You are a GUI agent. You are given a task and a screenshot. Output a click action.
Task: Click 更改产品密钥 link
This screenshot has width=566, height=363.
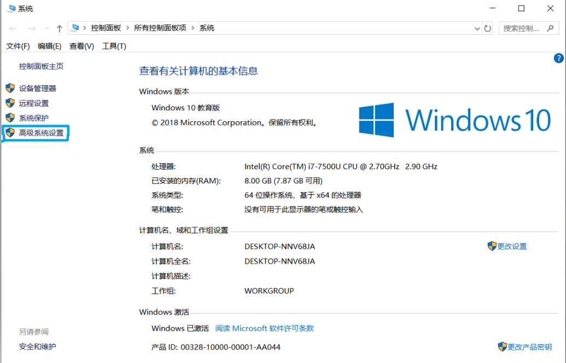point(529,347)
